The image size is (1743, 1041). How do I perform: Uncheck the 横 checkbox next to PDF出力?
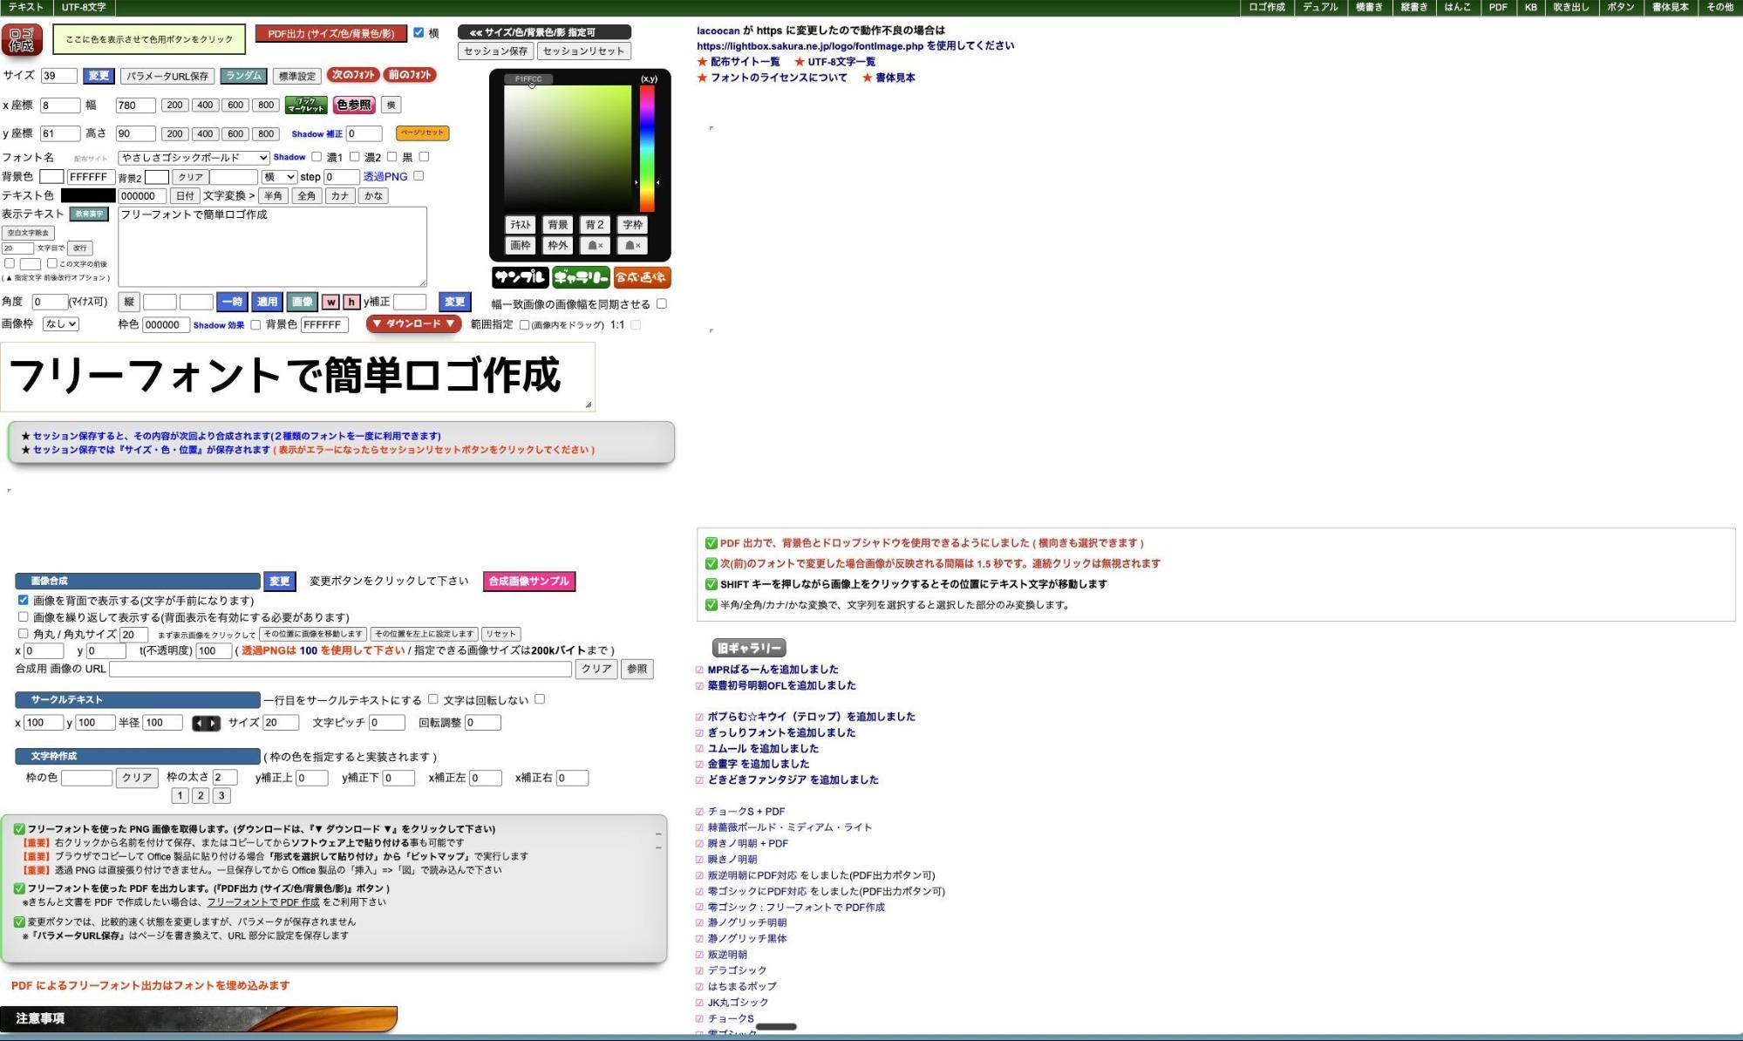pyautogui.click(x=419, y=32)
